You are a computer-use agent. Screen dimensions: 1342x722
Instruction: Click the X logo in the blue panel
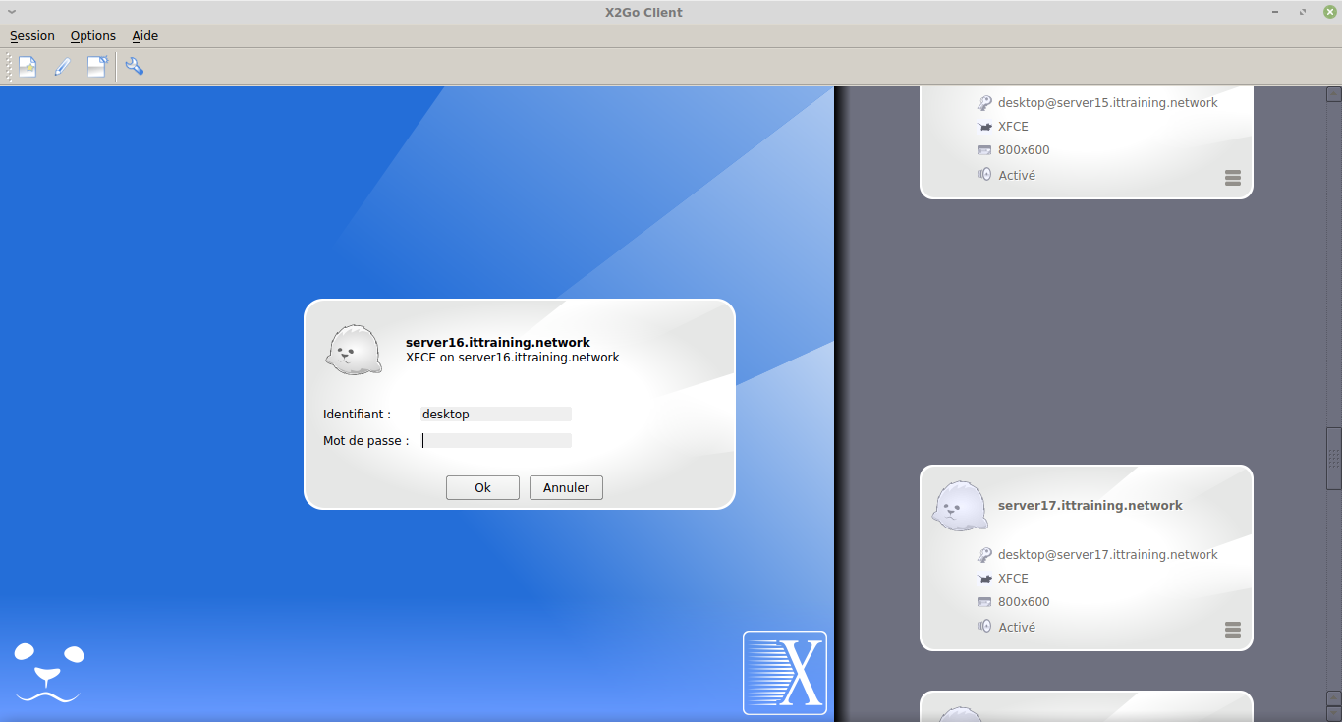click(x=785, y=673)
